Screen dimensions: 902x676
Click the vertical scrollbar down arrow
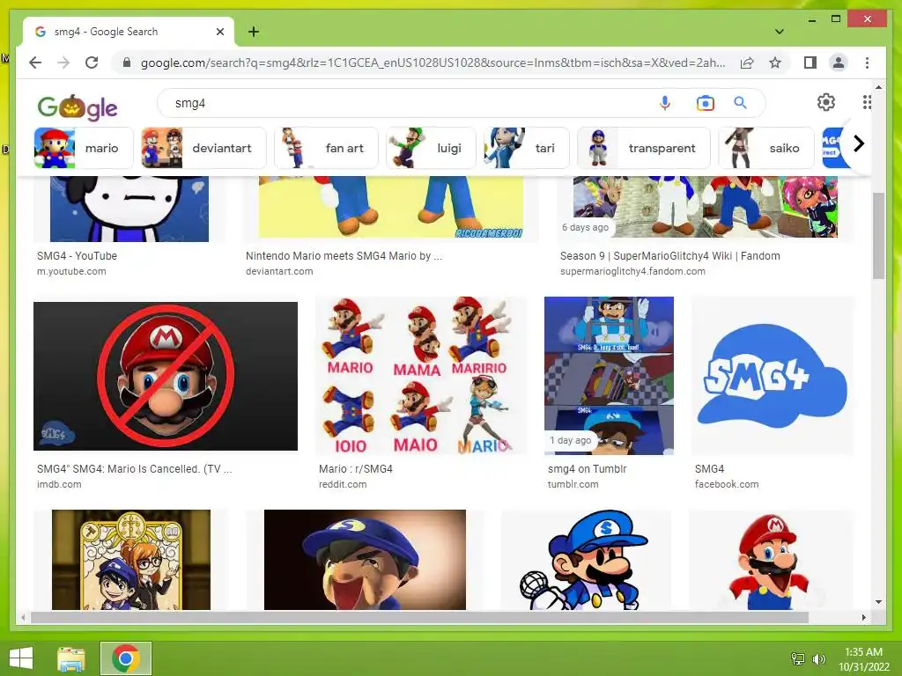coord(878,602)
